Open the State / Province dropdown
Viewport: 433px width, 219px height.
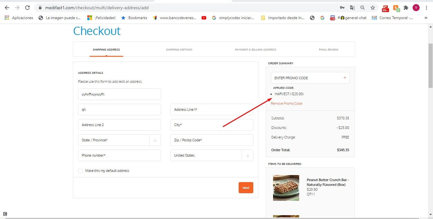click(x=119, y=140)
